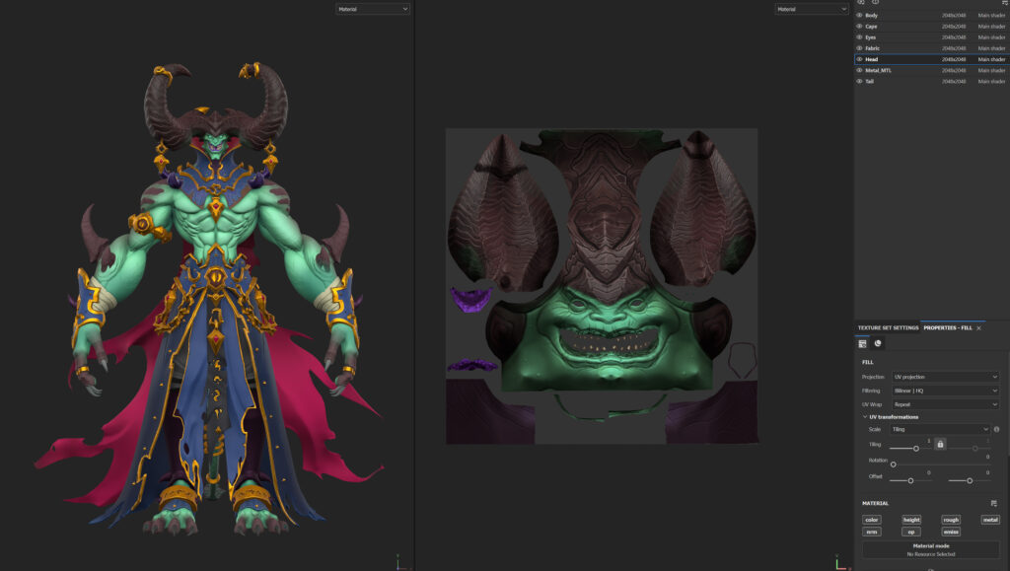Open the Projection dropdown
The height and width of the screenshot is (571, 1010).
945,377
